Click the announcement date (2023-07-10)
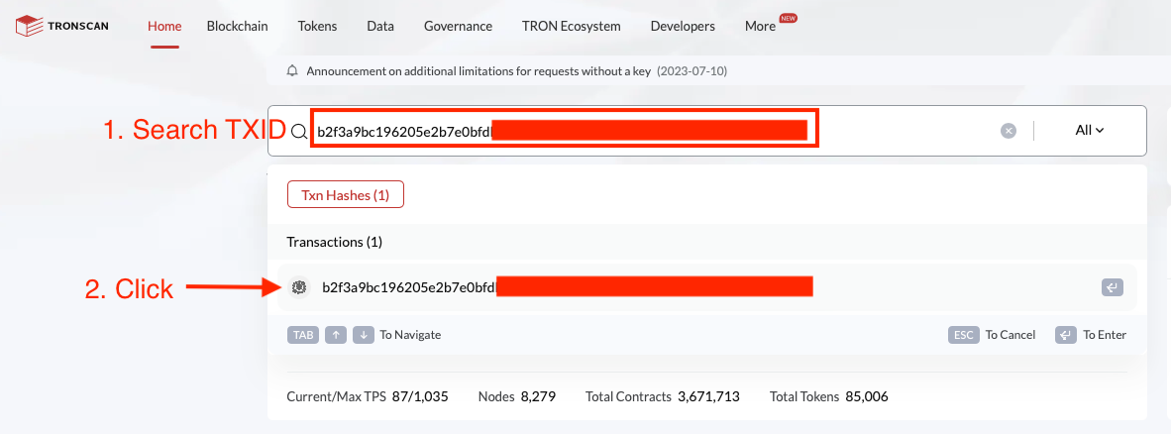1171x434 pixels. pos(692,71)
